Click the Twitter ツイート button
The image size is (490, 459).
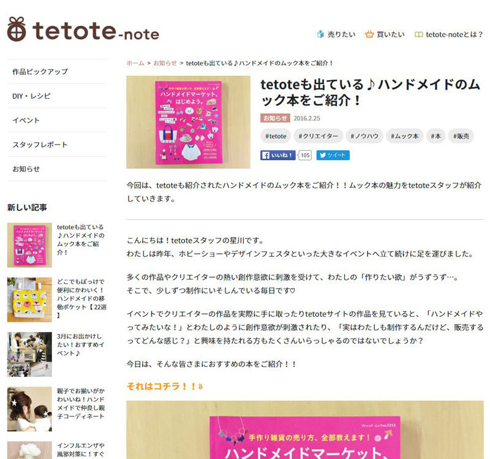[333, 155]
